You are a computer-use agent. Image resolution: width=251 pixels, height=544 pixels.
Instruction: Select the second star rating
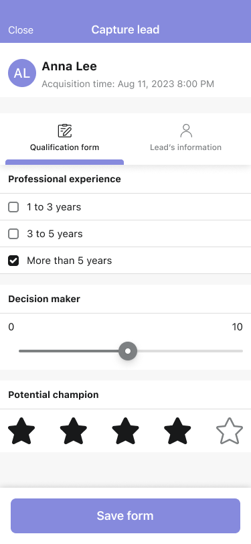coord(74,431)
